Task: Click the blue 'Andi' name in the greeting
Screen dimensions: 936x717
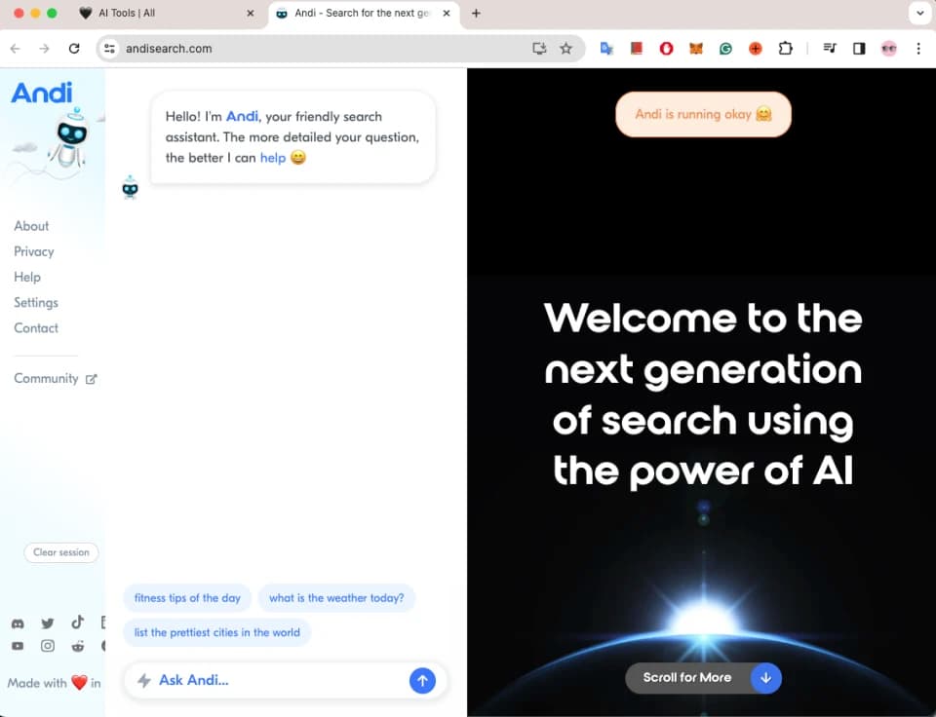Action: 243,116
